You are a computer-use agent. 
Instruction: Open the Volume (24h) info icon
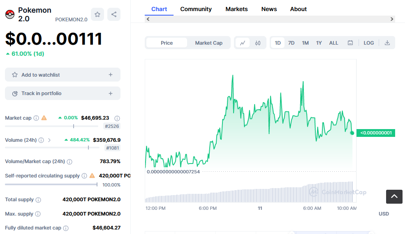point(41,140)
